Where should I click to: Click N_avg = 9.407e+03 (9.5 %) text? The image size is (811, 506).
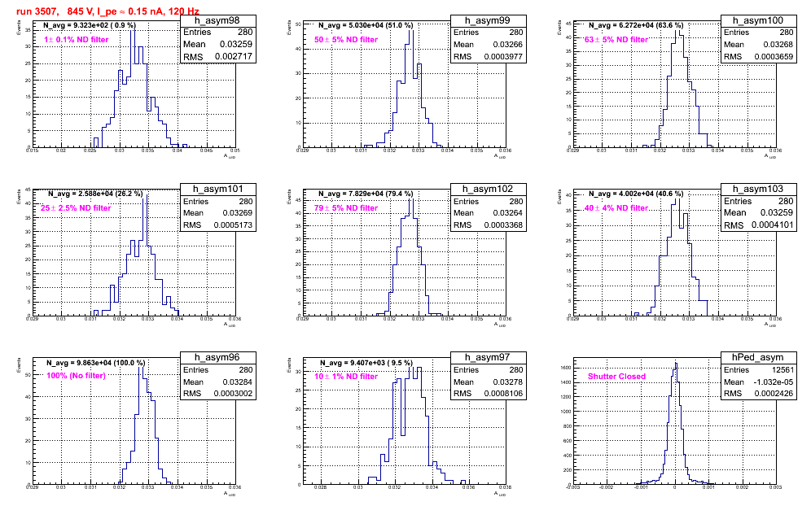tap(366, 364)
